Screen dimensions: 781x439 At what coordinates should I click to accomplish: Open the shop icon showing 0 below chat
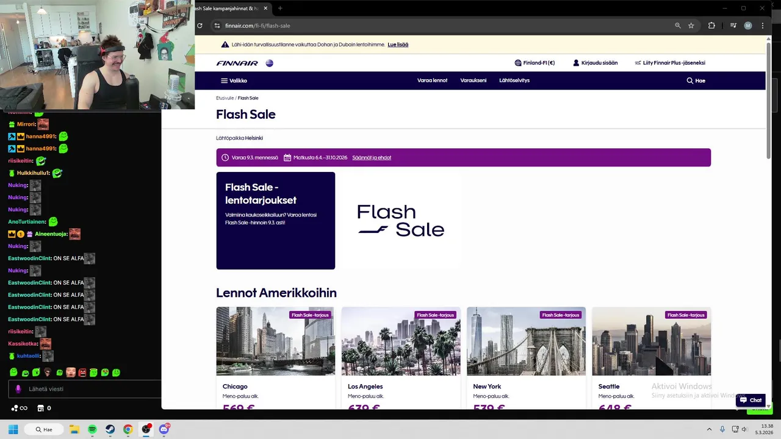tap(44, 408)
